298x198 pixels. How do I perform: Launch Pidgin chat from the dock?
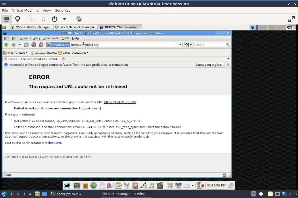tap(110, 185)
